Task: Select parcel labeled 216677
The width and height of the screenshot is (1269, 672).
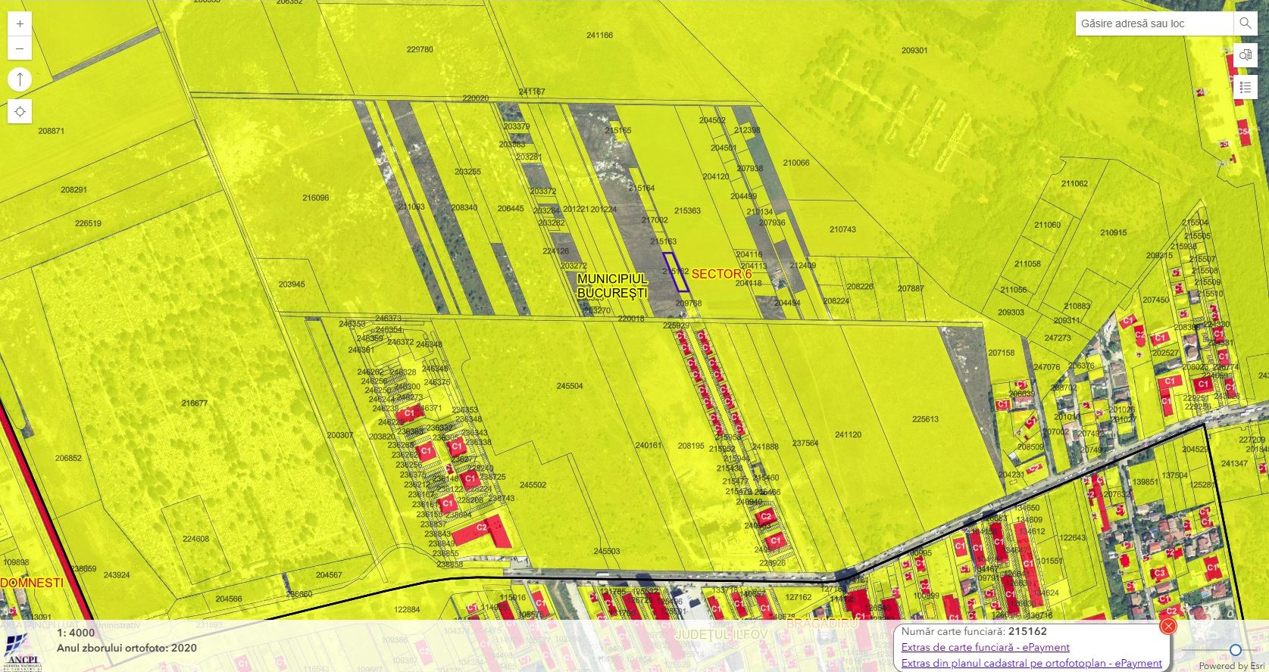Action: 195,403
